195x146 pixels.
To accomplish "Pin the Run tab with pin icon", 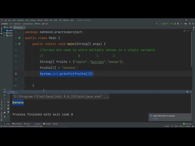I will [5, 117].
